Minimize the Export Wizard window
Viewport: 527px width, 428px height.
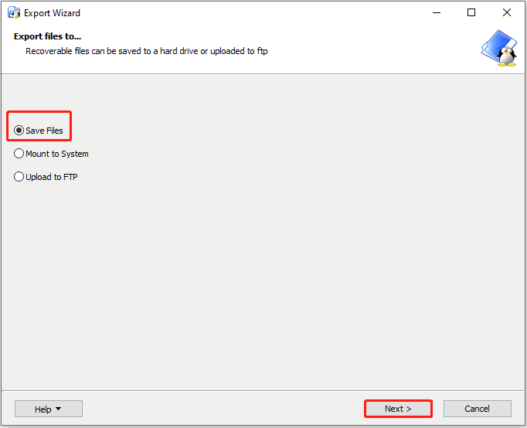pyautogui.click(x=437, y=12)
